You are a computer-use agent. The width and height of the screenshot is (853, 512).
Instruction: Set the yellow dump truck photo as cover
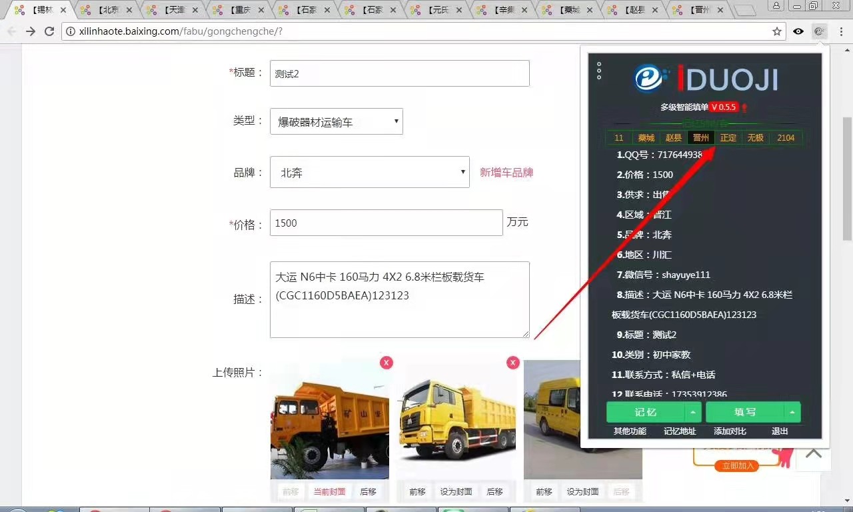[x=456, y=492]
